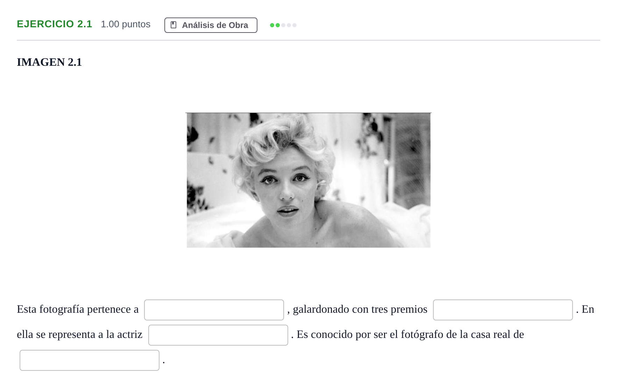Click the 1.00 puntos score label
Screen dimensions: 617x389
tap(126, 24)
